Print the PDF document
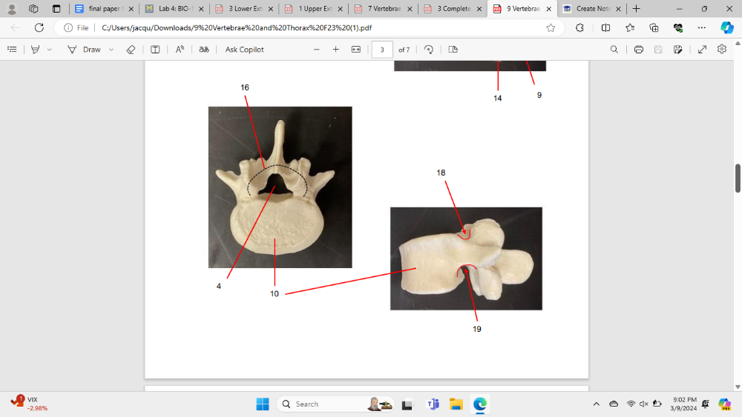The height and width of the screenshot is (417, 742). point(638,50)
